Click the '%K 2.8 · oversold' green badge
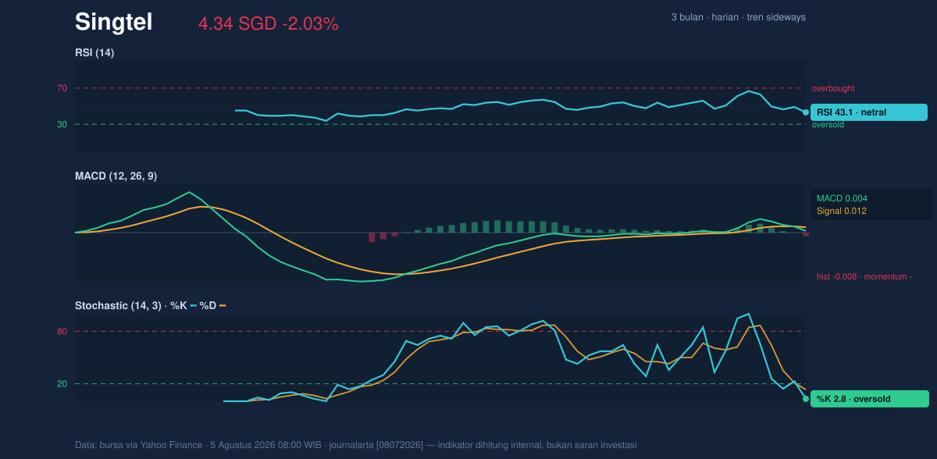937x459 pixels. (869, 399)
